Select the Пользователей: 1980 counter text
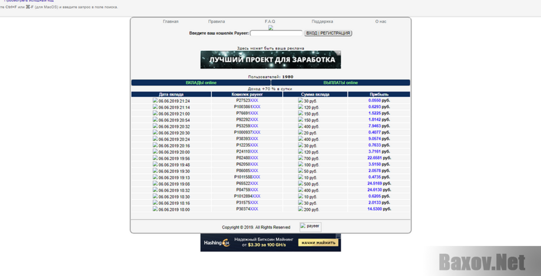This screenshot has width=541, height=276. 271,77
